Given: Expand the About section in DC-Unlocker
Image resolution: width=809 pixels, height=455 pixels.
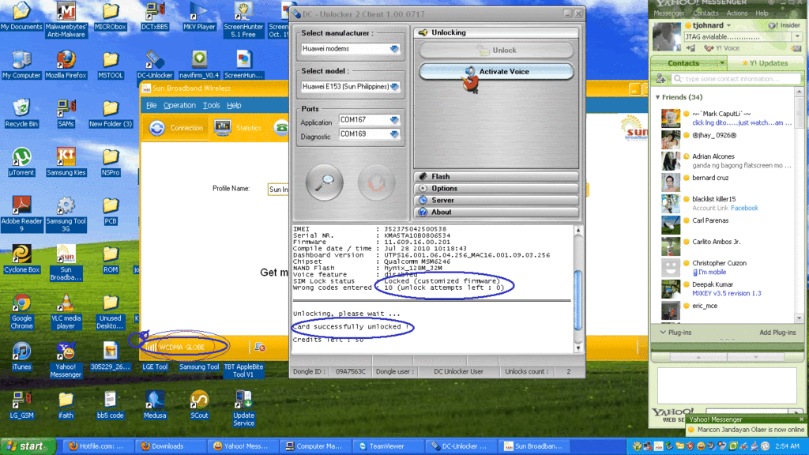Looking at the screenshot, I should point(496,212).
